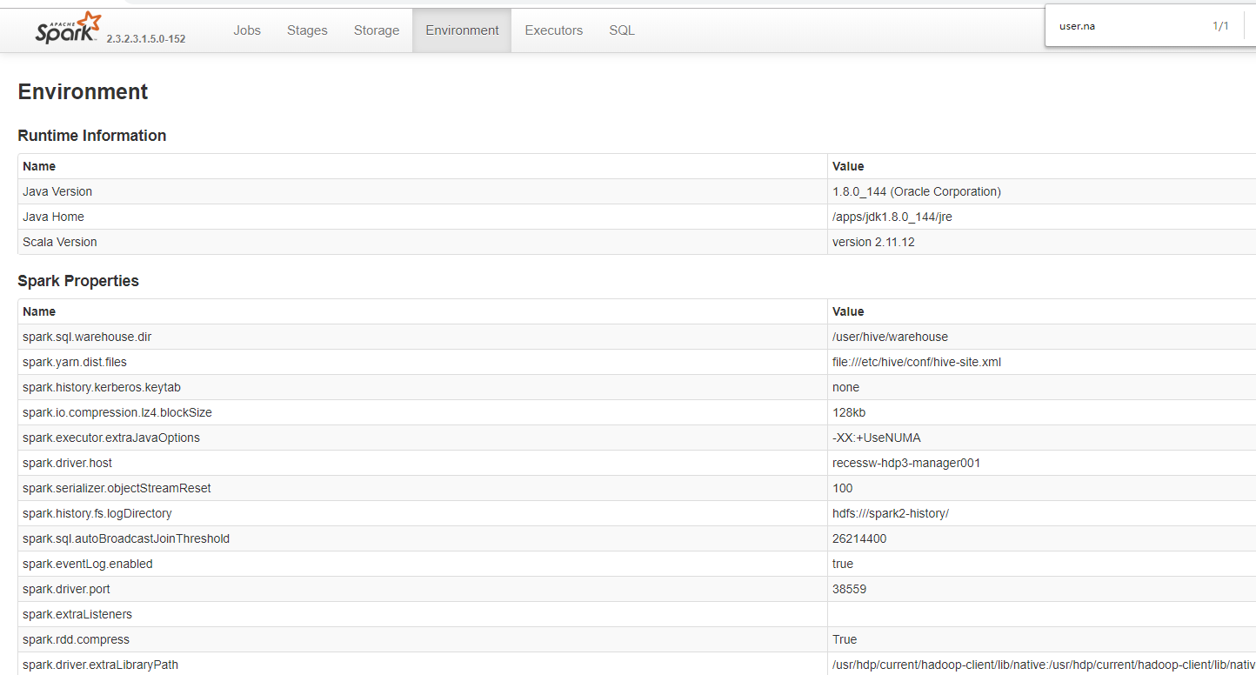Click spark.driver.host property name
This screenshot has width=1256, height=675.
point(67,463)
